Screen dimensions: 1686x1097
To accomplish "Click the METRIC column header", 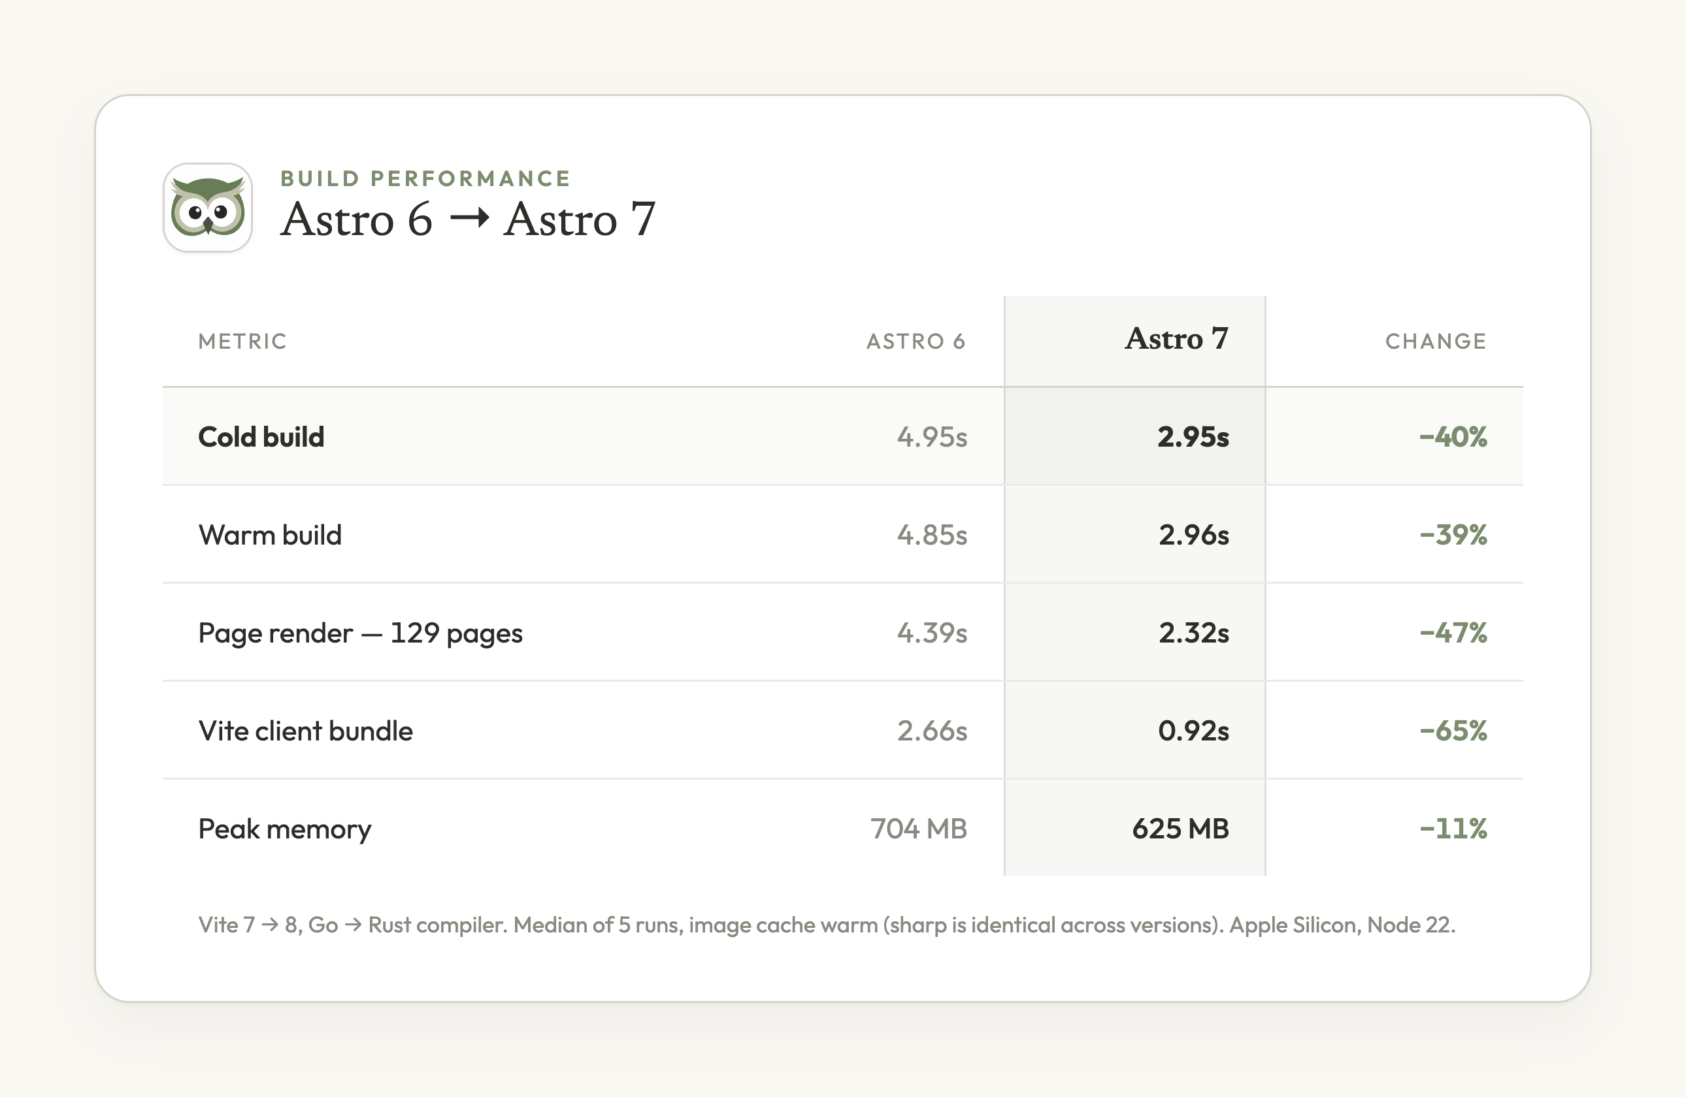I will coord(242,341).
